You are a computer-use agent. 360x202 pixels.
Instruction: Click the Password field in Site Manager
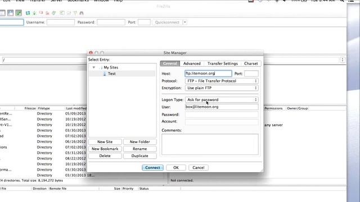click(x=222, y=114)
